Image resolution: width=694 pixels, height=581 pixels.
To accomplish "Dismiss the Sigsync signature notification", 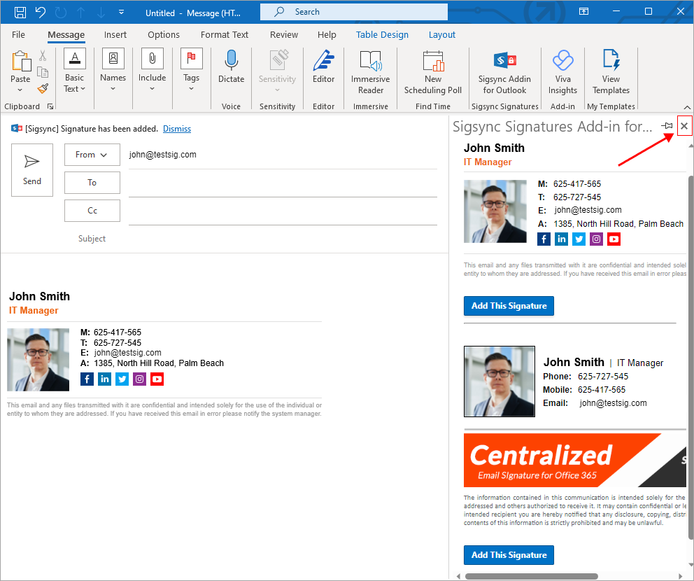I will point(177,129).
